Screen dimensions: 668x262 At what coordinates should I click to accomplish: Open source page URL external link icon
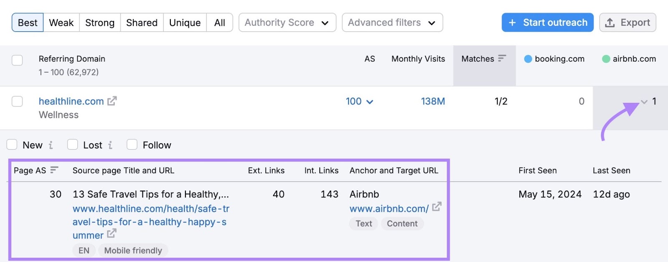tap(111, 234)
